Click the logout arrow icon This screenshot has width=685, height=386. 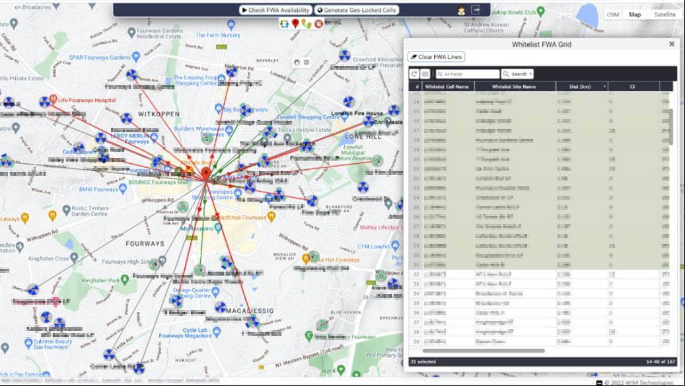click(x=476, y=10)
